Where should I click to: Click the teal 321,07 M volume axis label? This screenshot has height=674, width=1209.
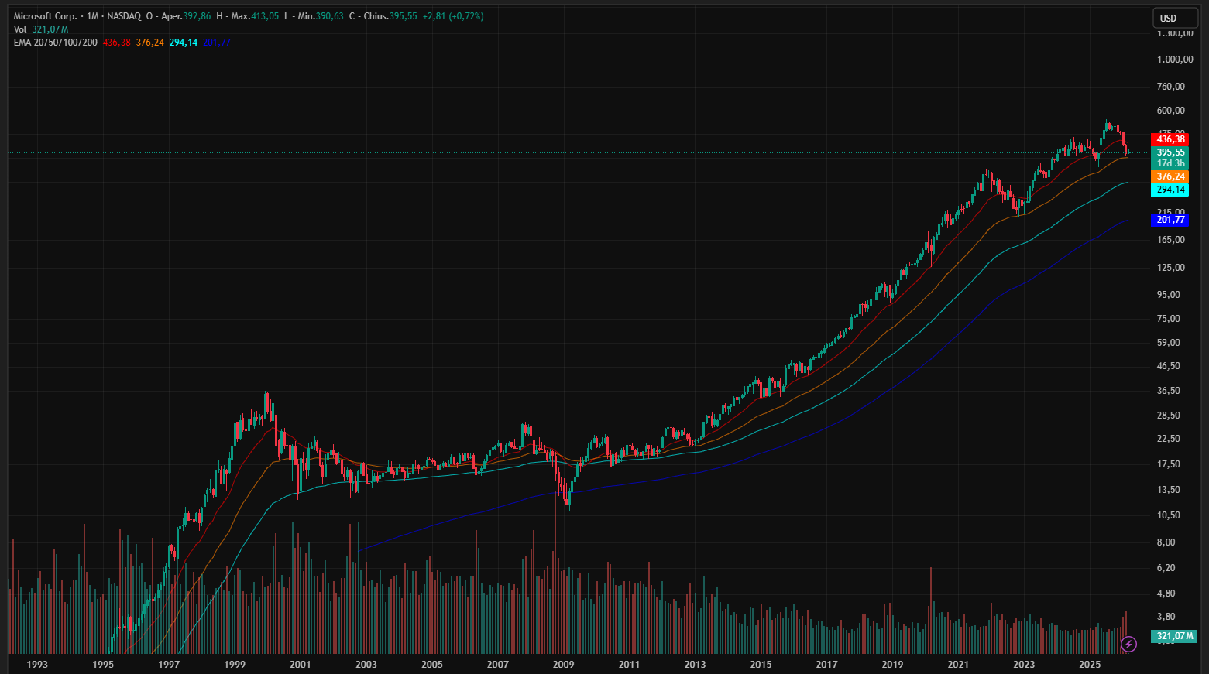(x=1174, y=636)
